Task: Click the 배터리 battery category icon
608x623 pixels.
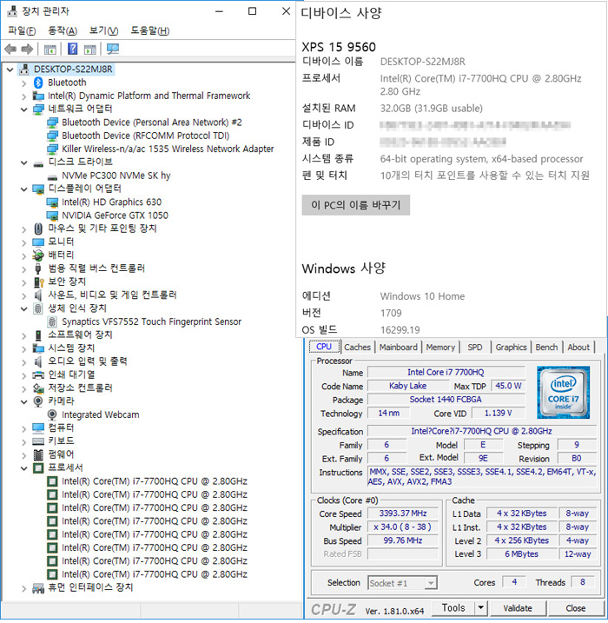Action: tap(38, 255)
